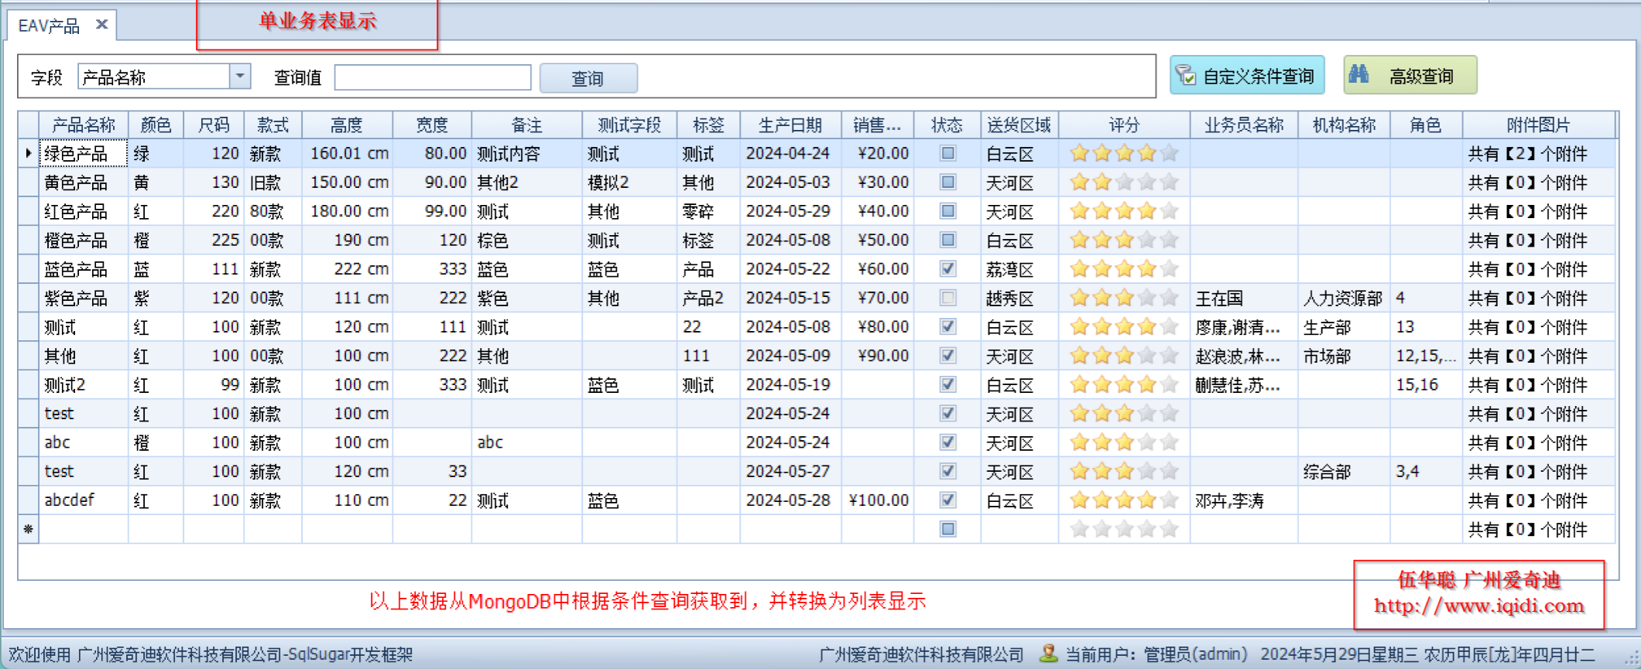Viewport: 1641px width, 669px height.
Task: Toggle status checkbox for 黄色产品 row
Action: (x=947, y=182)
